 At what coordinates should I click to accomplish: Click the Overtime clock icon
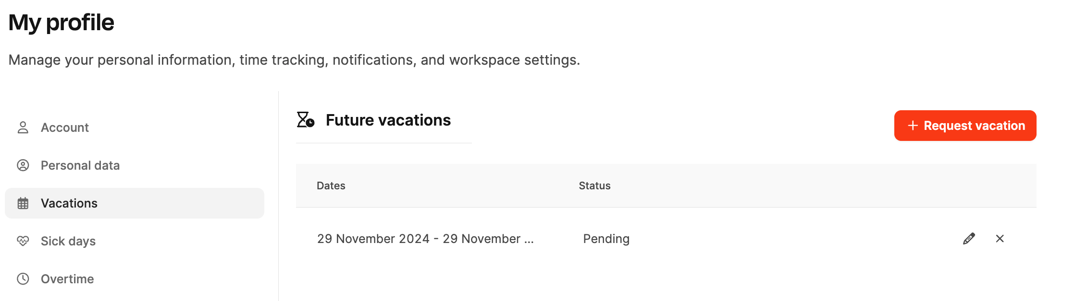[23, 279]
